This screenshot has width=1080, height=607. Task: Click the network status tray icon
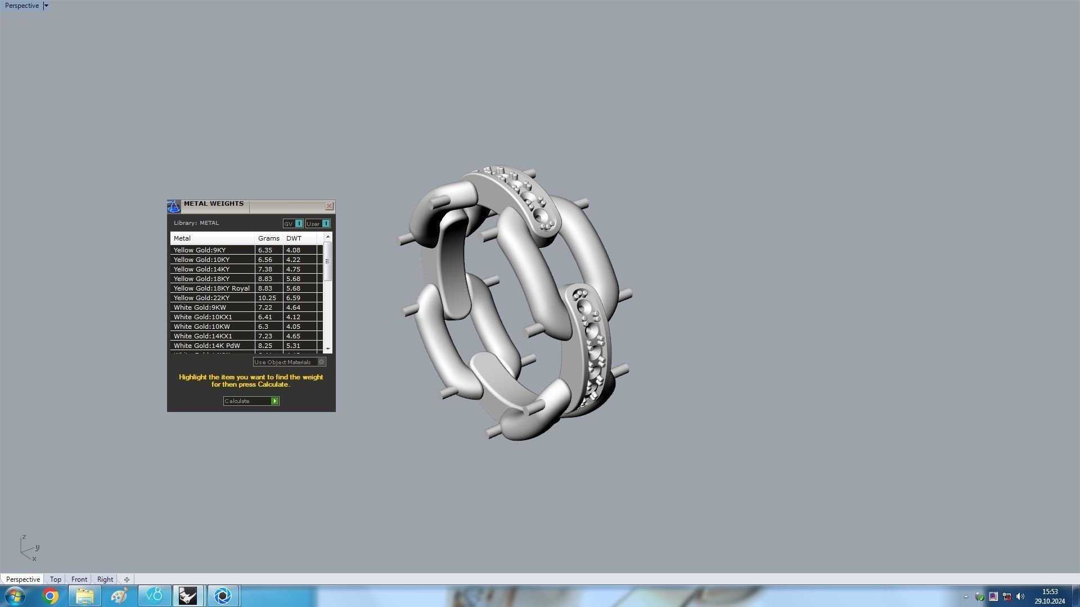(1007, 597)
